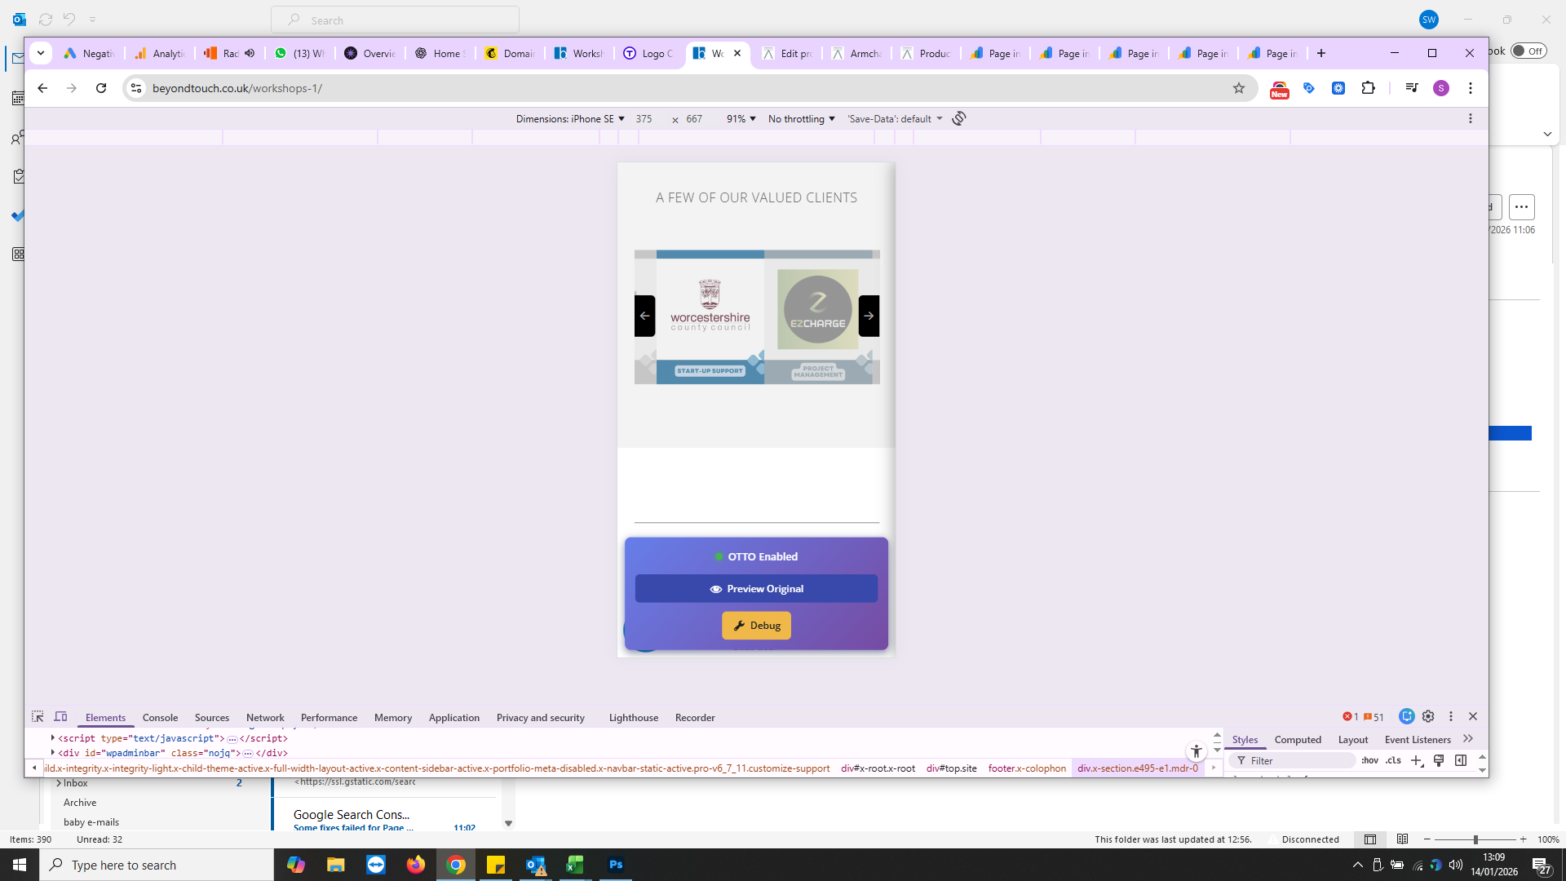1566x881 pixels.
Task: Bookmark this page with star icon
Action: (1239, 88)
